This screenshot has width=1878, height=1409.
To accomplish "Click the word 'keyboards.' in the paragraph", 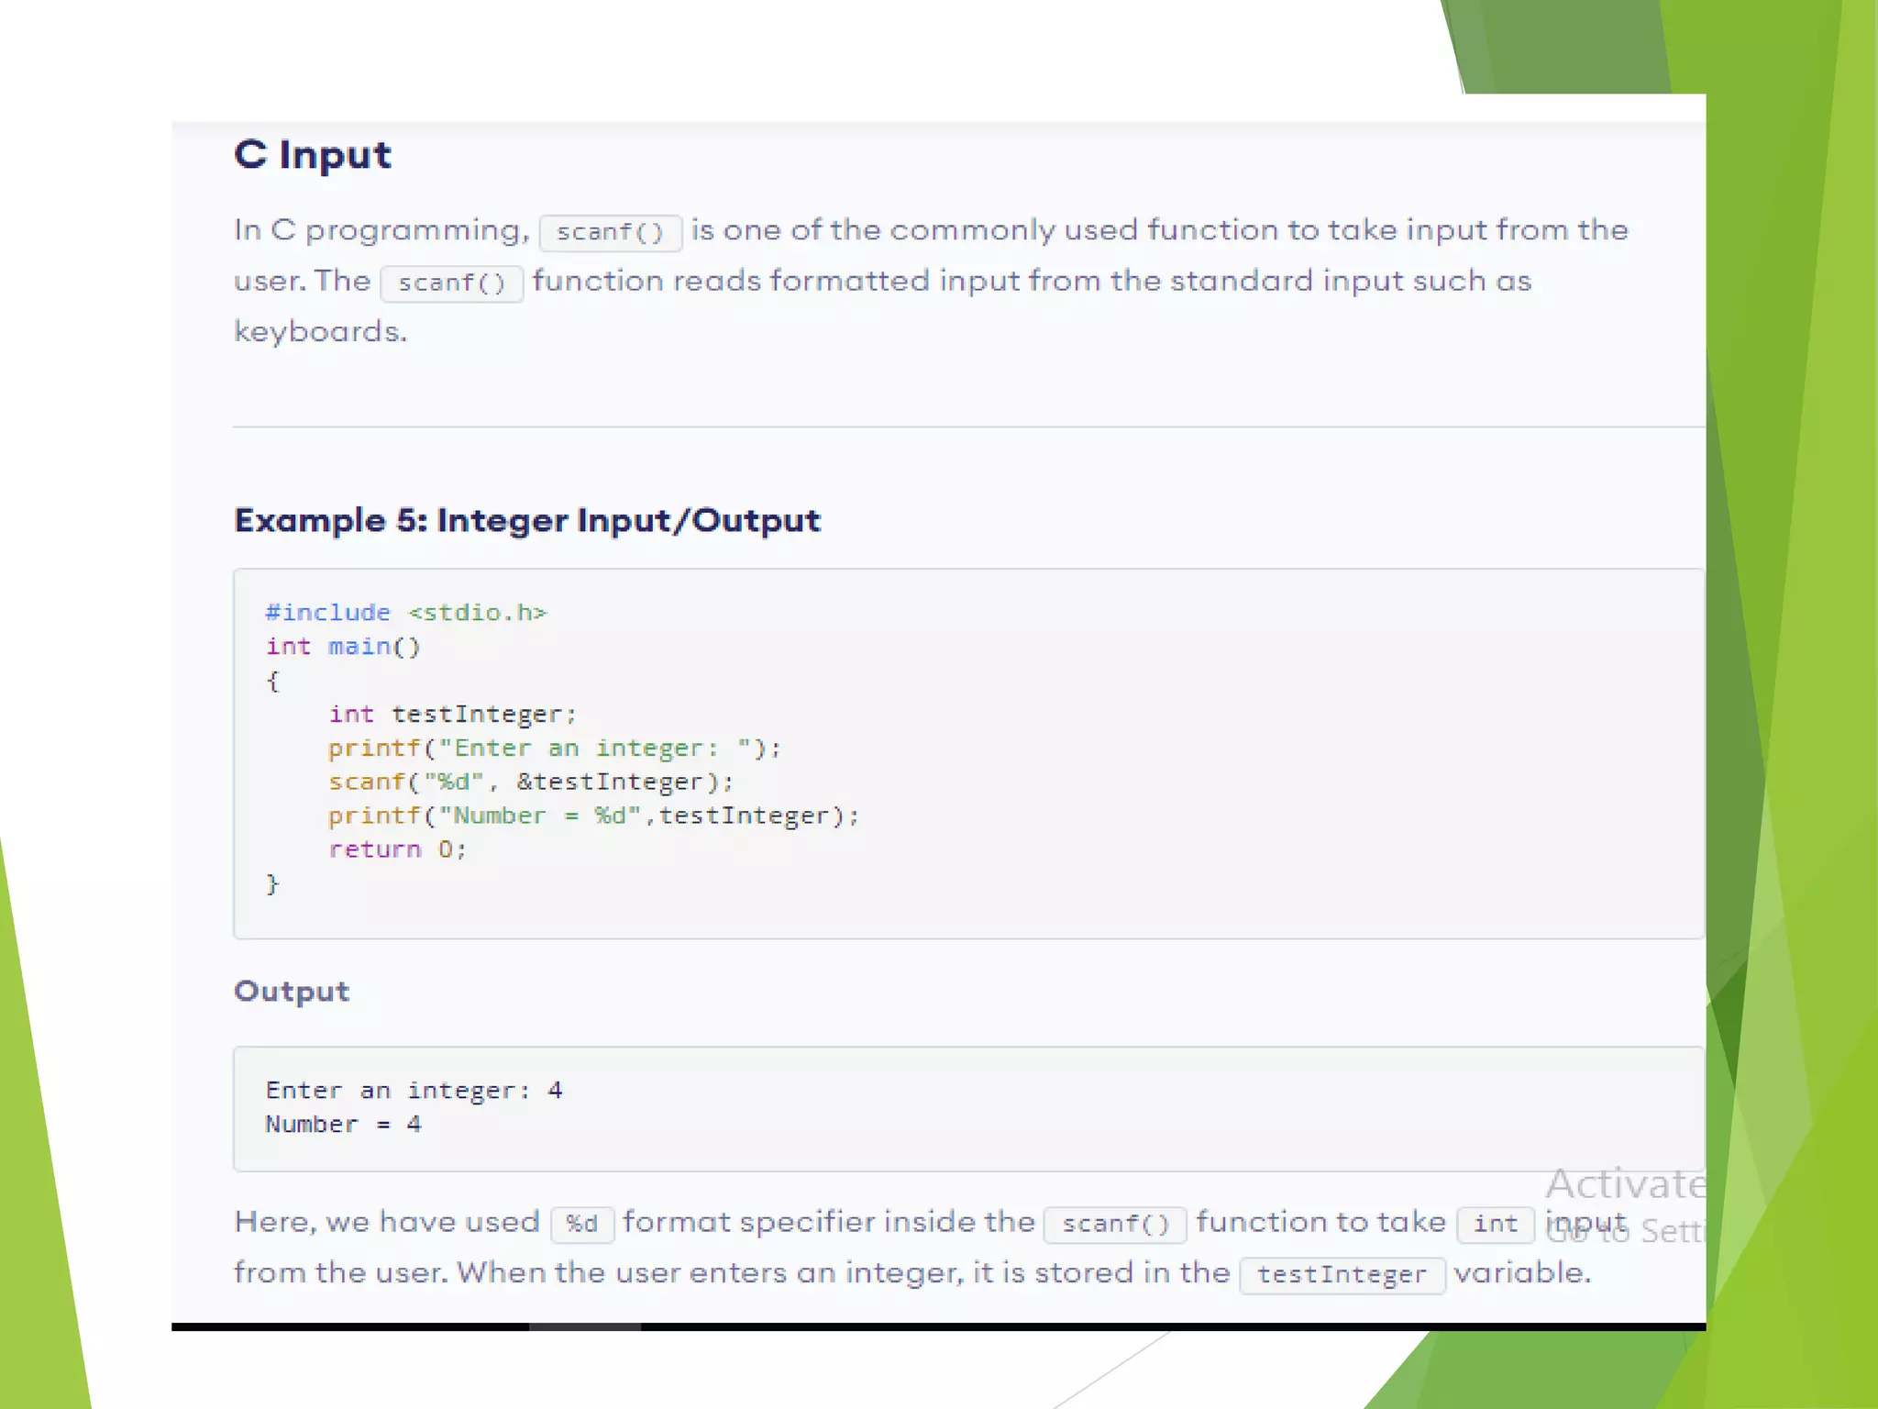I will [320, 331].
